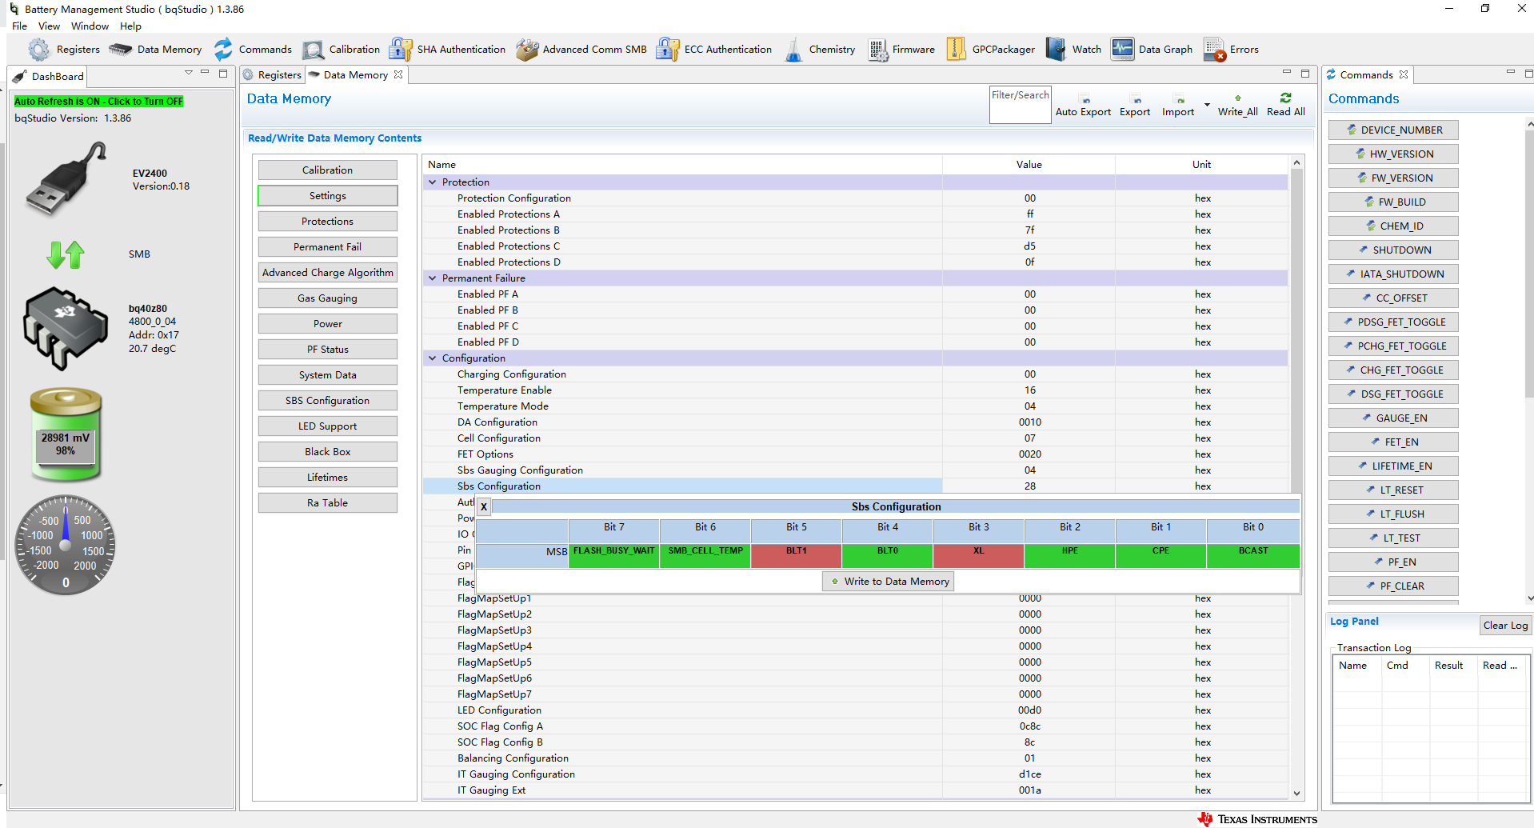Open the Import dropdown arrow
This screenshot has width=1534, height=828.
pyautogui.click(x=1207, y=105)
